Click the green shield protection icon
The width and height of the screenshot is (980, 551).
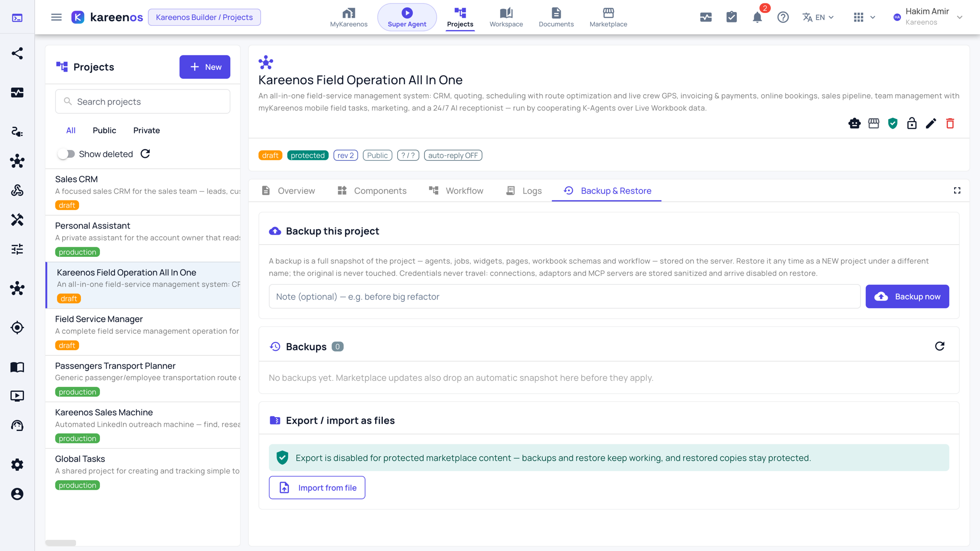pos(893,123)
